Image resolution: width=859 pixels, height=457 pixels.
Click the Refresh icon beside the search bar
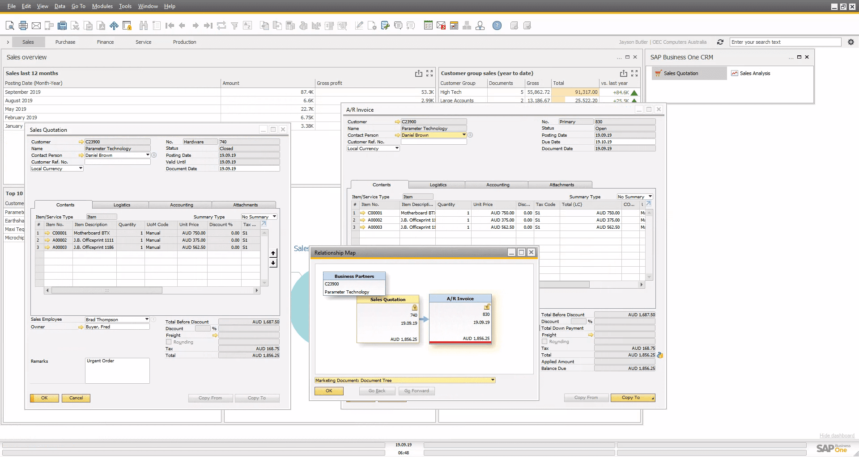click(x=720, y=42)
